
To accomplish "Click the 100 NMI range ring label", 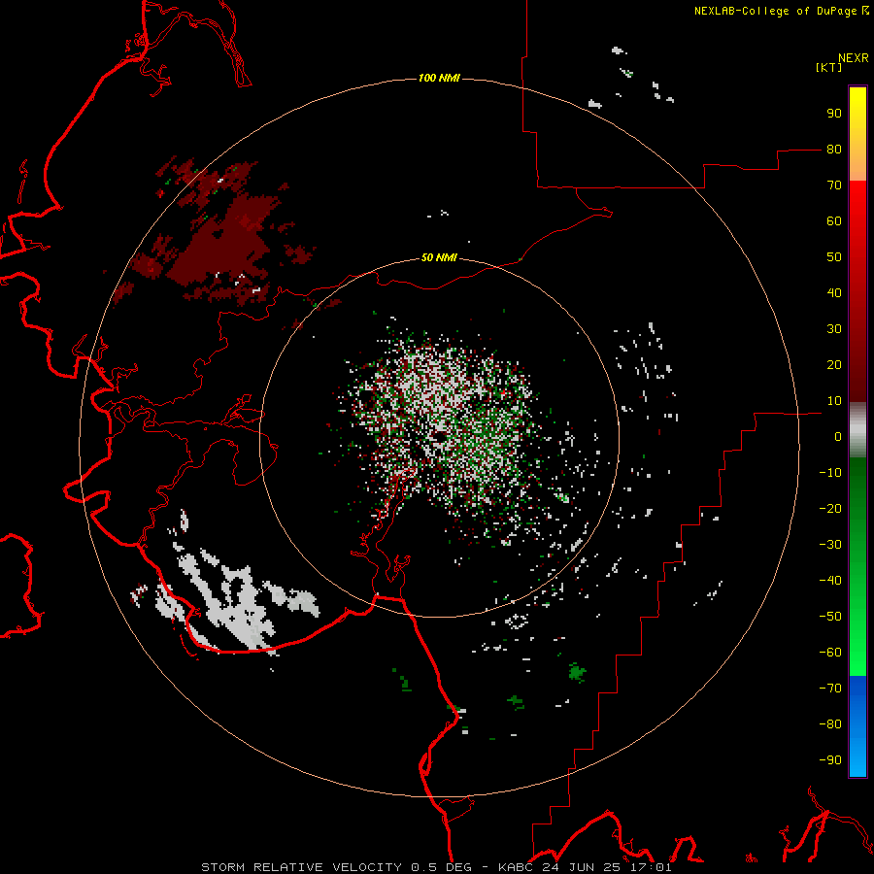I will pos(439,78).
